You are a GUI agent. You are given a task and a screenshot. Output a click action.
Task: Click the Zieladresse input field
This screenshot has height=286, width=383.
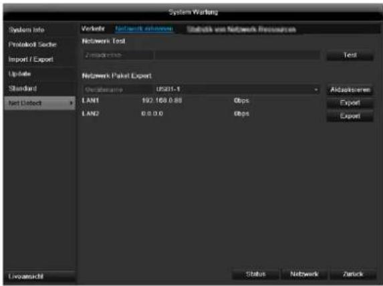point(237,55)
